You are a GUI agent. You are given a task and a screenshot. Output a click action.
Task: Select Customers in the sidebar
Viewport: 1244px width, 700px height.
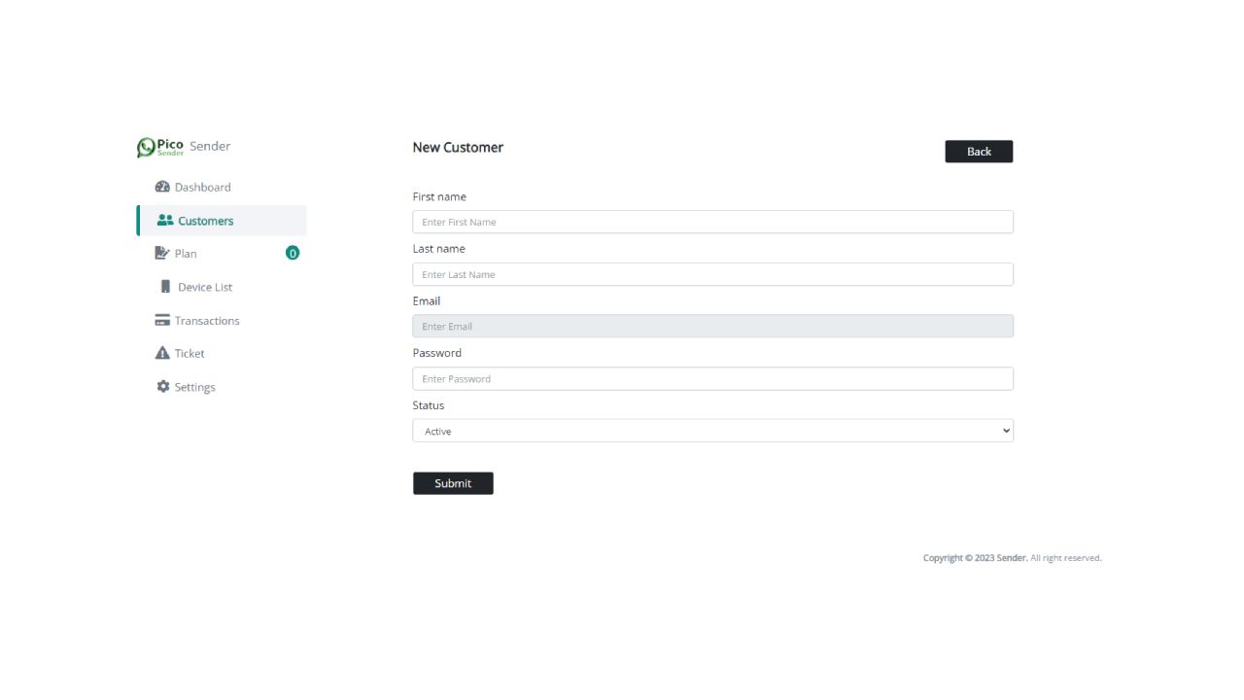pyautogui.click(x=222, y=221)
